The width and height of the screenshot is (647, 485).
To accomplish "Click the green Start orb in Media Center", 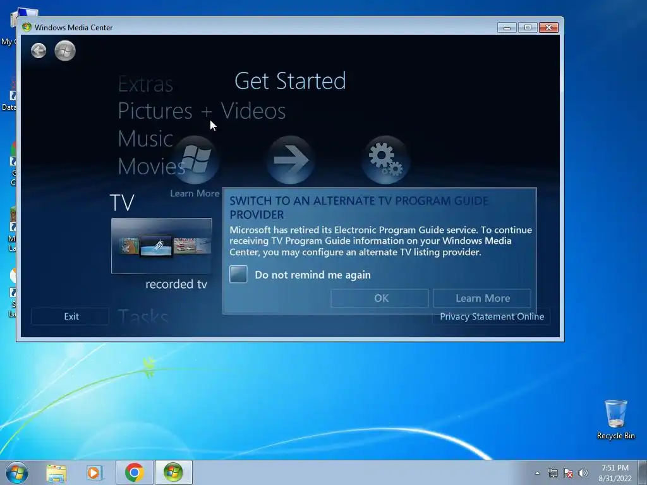I will pos(65,51).
